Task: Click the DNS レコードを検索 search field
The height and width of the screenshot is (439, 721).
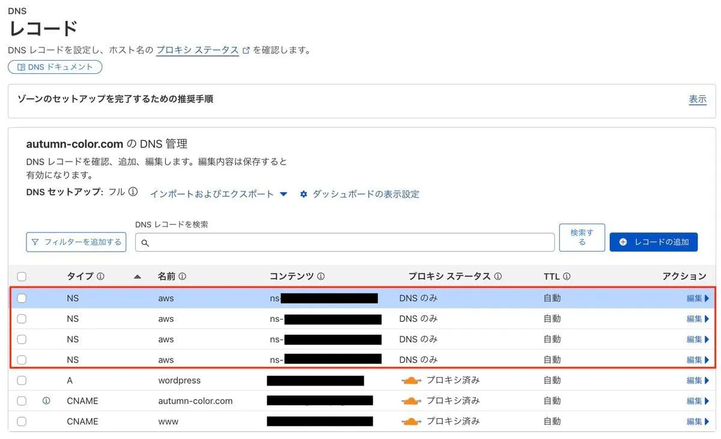Action: [x=345, y=243]
